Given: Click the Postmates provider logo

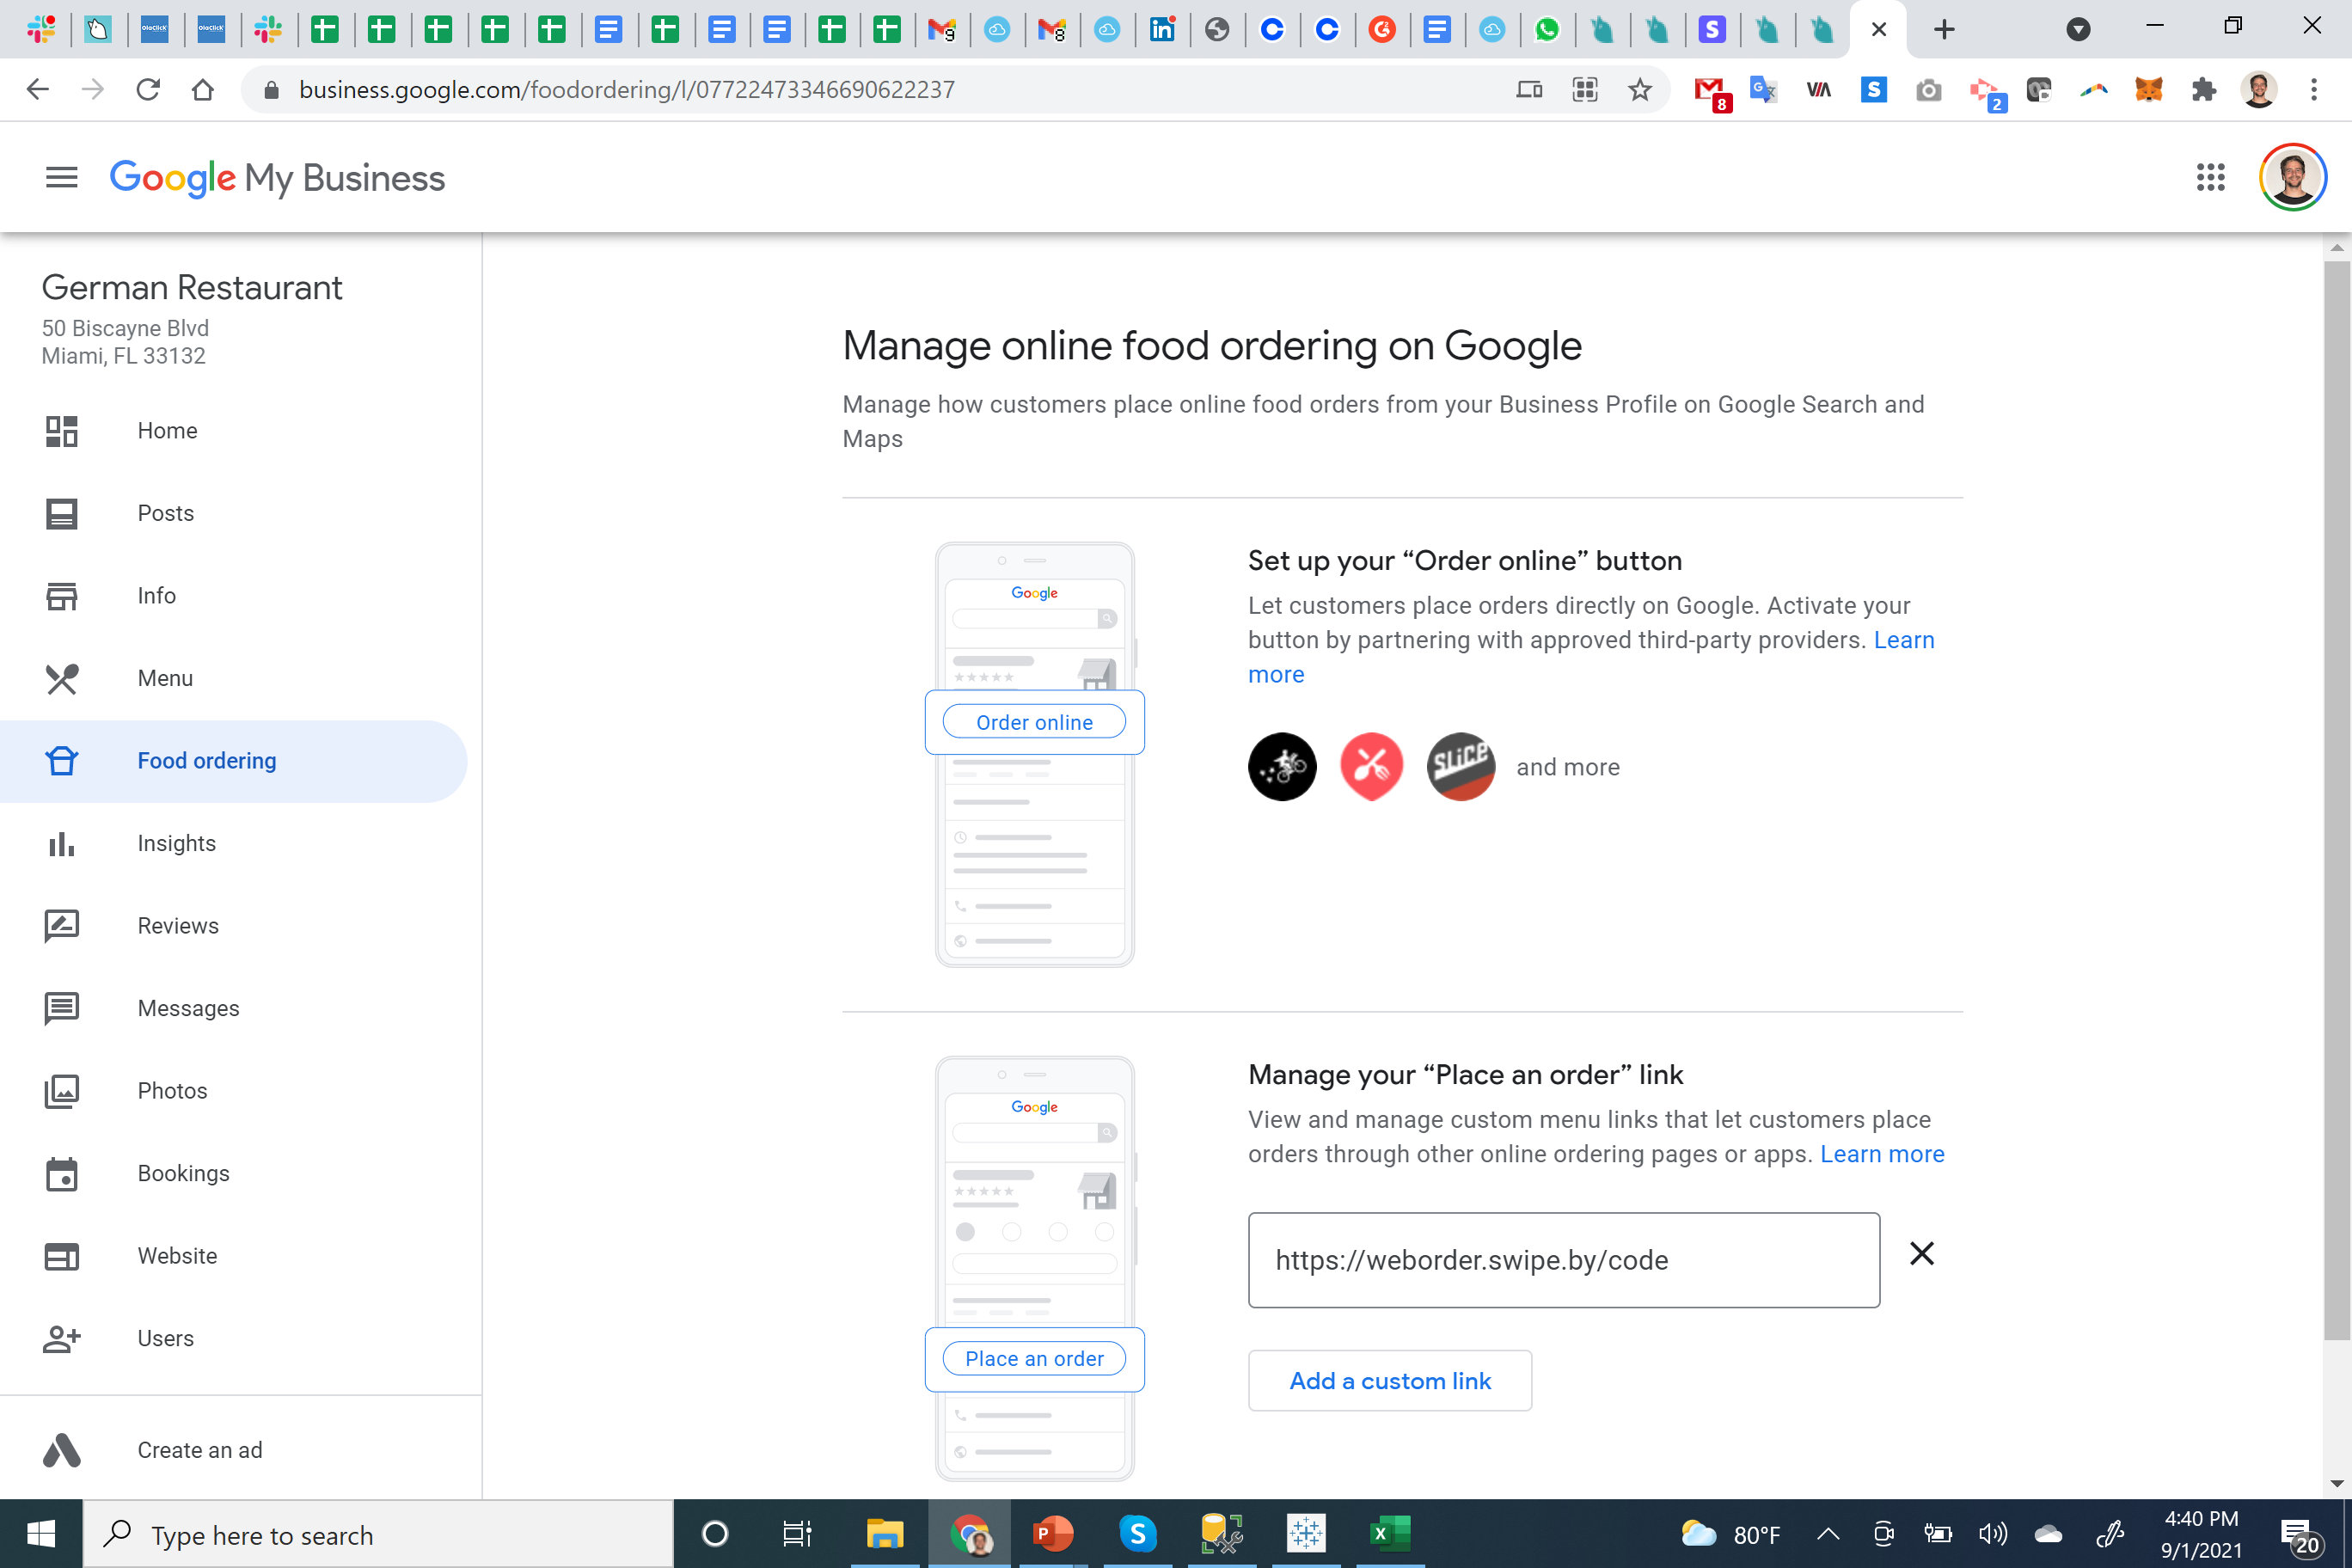Looking at the screenshot, I should pyautogui.click(x=1282, y=767).
